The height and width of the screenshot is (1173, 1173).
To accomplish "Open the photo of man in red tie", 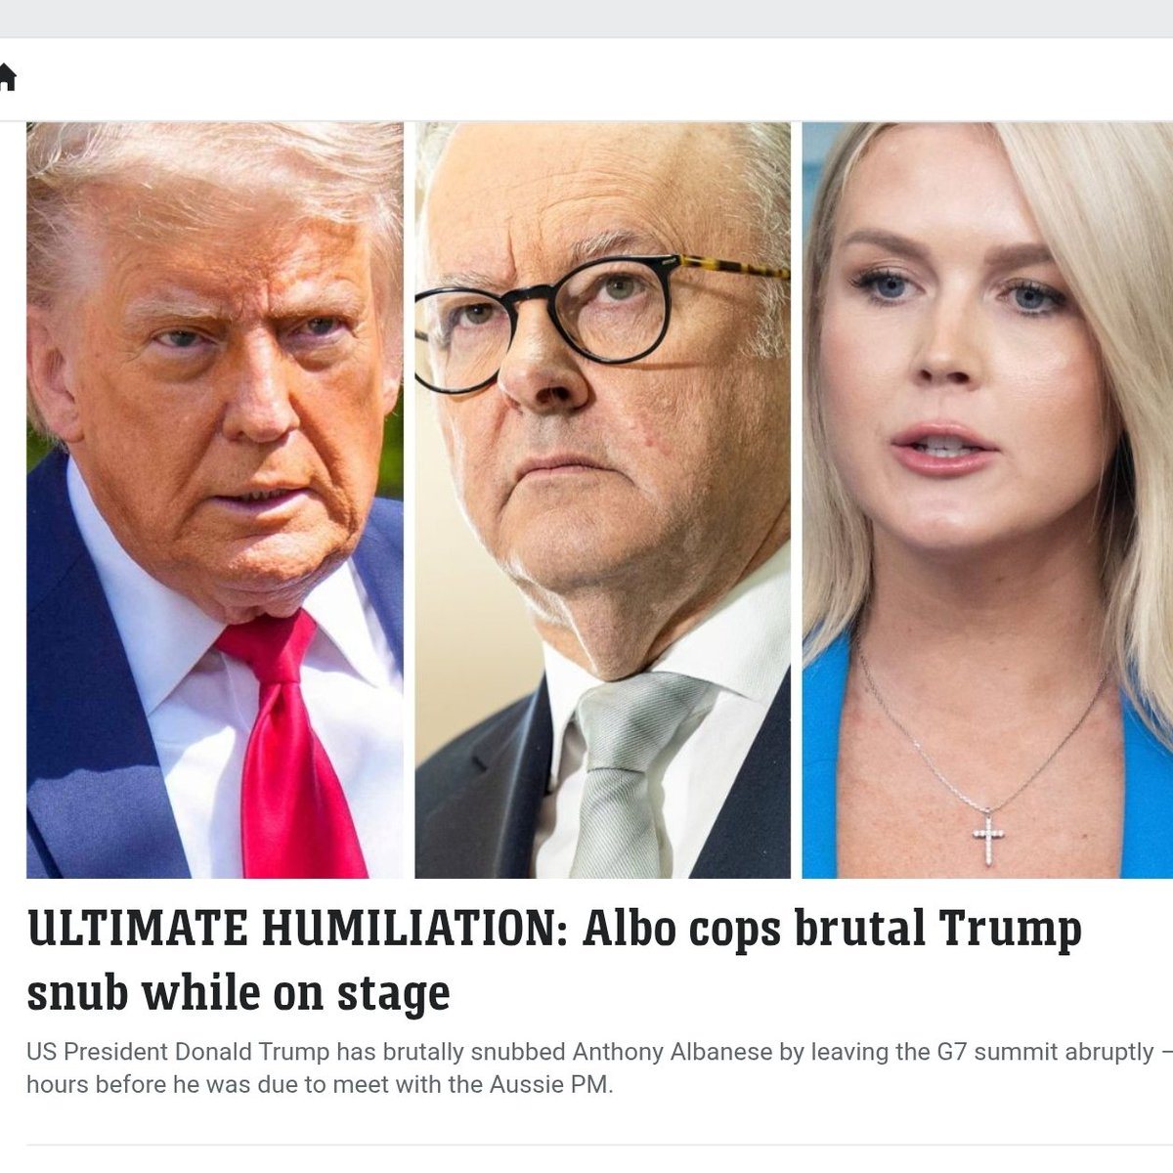I will pos(214,500).
